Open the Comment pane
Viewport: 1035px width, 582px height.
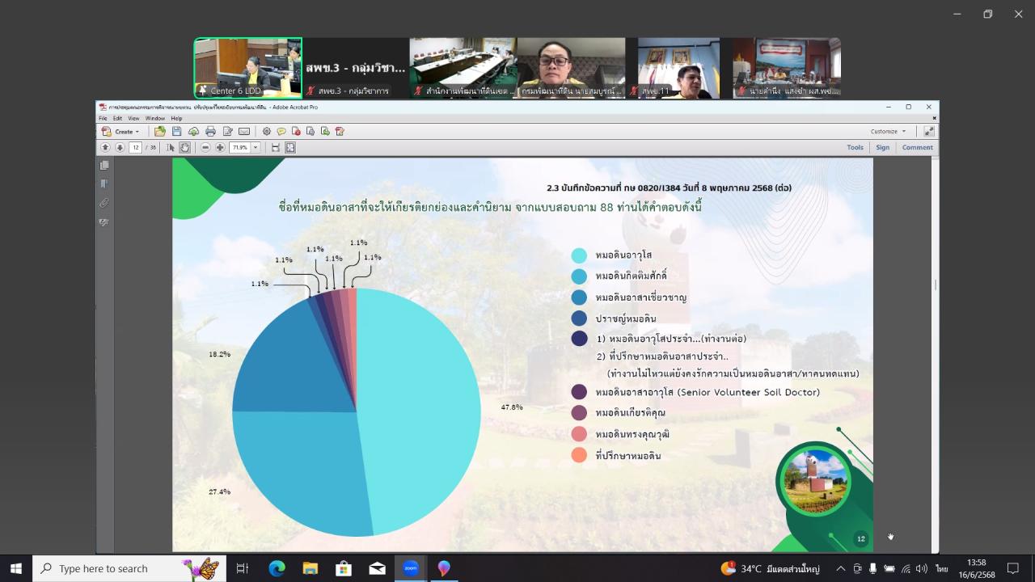tap(917, 147)
